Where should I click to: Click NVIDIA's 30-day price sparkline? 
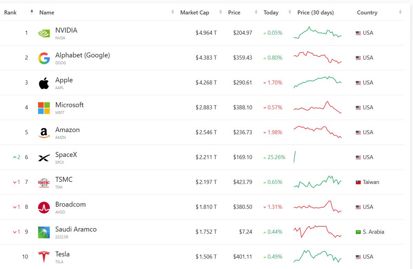click(x=317, y=33)
